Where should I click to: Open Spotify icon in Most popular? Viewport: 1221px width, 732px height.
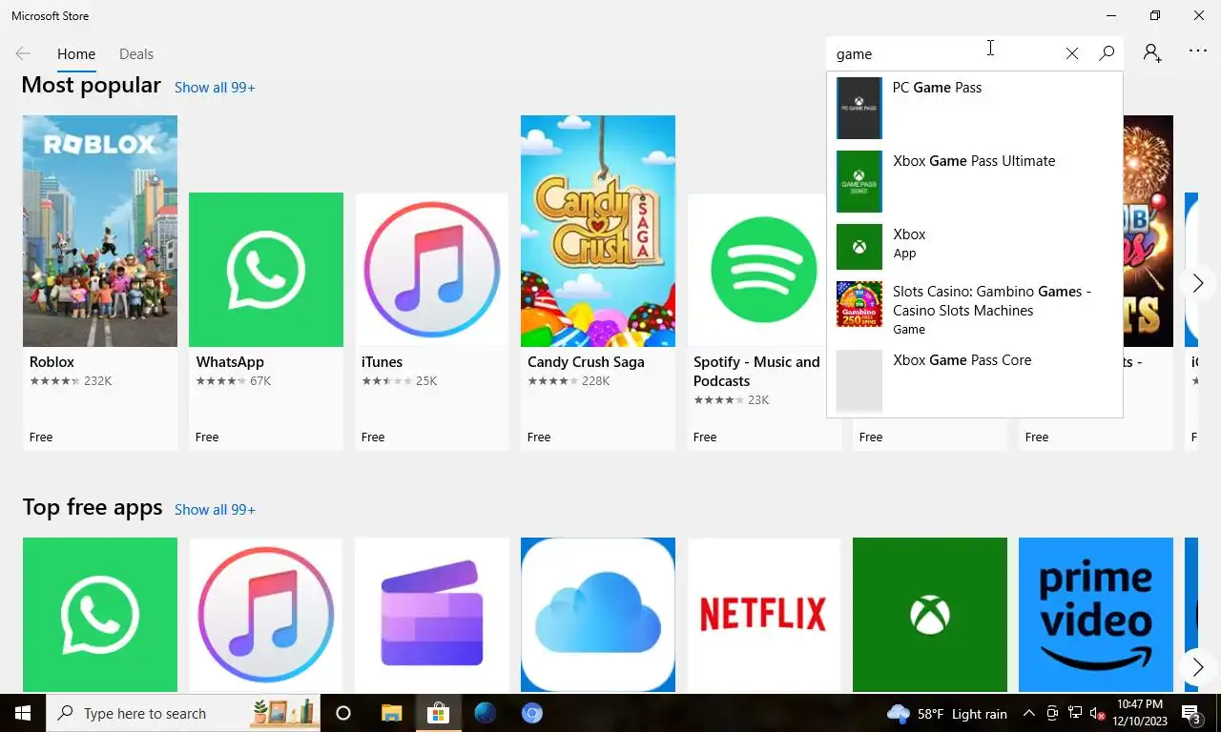(764, 270)
